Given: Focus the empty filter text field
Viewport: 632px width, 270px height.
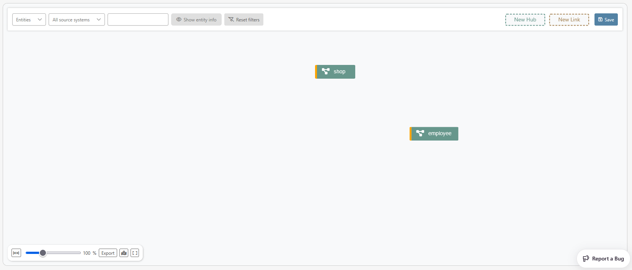Looking at the screenshot, I should click(x=138, y=19).
